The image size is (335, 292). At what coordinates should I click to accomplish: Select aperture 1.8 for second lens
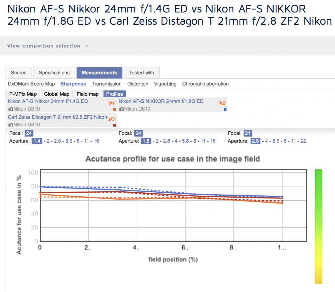(x=146, y=141)
